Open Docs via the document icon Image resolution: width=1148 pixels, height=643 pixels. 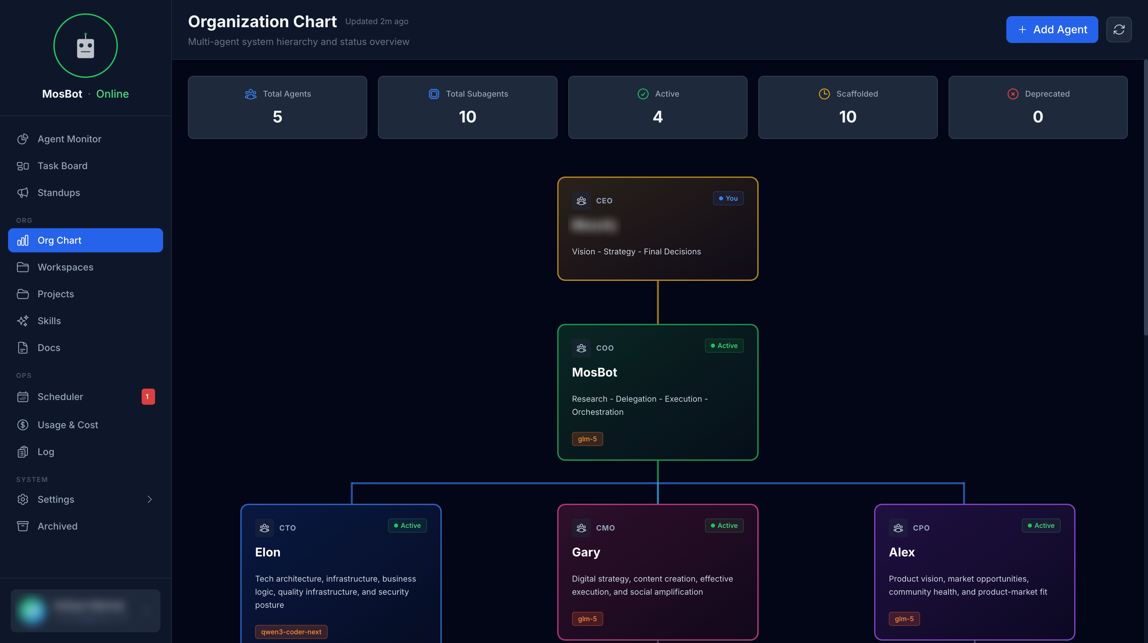click(23, 348)
